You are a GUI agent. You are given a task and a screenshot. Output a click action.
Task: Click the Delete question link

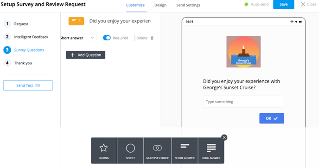[142, 38]
